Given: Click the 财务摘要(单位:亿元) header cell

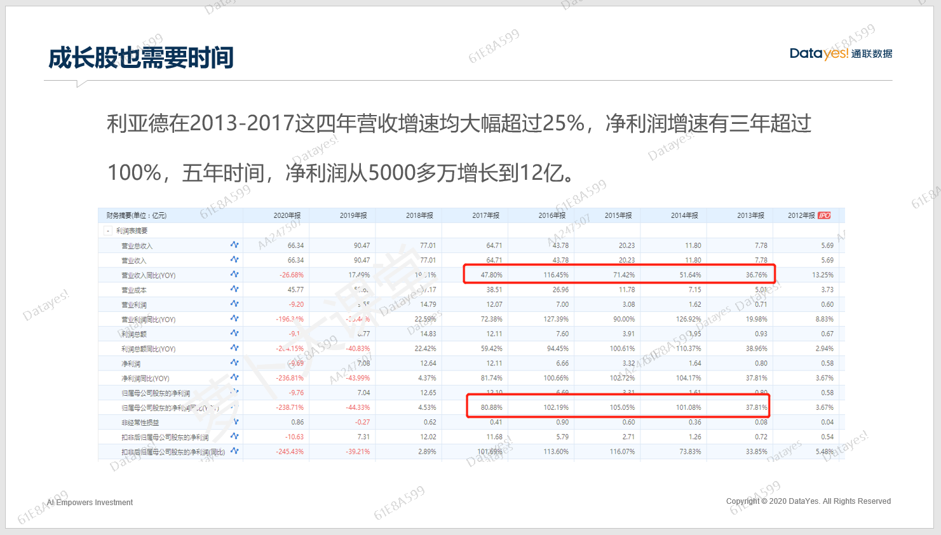Looking at the screenshot, I should 137,215.
